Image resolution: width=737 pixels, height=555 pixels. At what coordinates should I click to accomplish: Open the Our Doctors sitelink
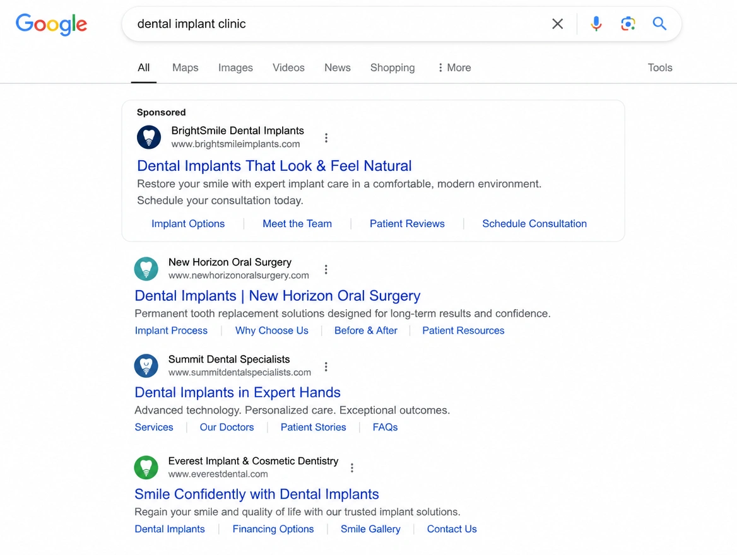pos(227,427)
